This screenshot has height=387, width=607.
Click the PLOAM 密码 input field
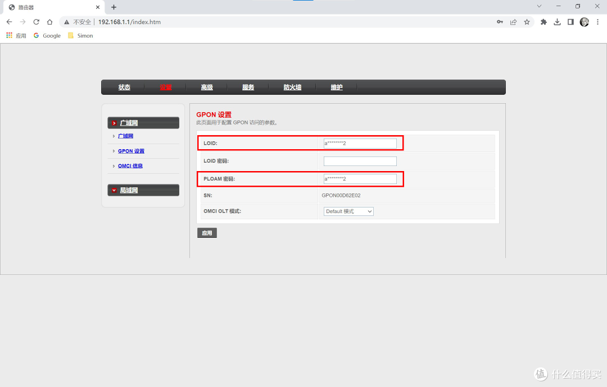click(360, 179)
